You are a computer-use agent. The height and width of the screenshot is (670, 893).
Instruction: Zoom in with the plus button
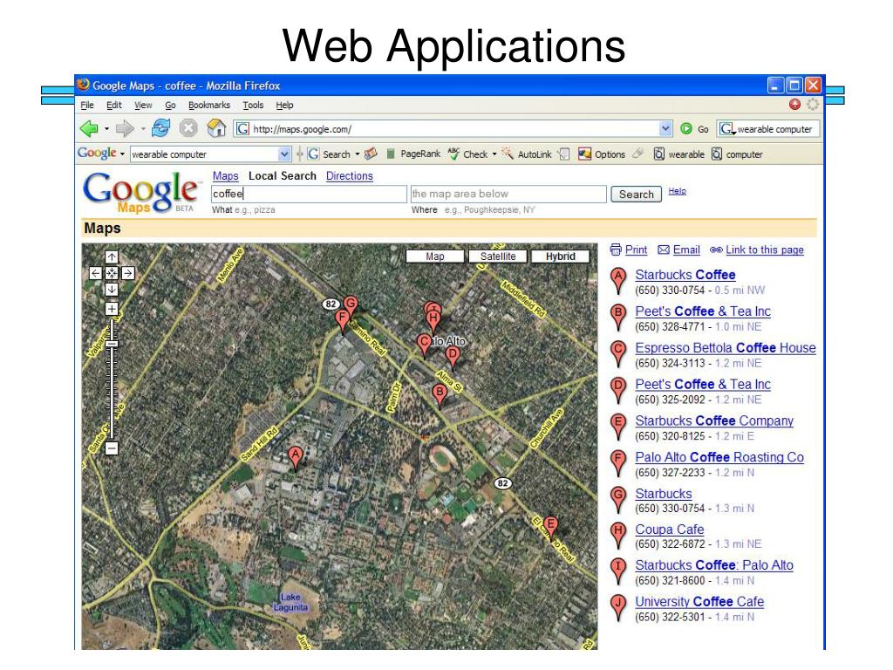[112, 310]
